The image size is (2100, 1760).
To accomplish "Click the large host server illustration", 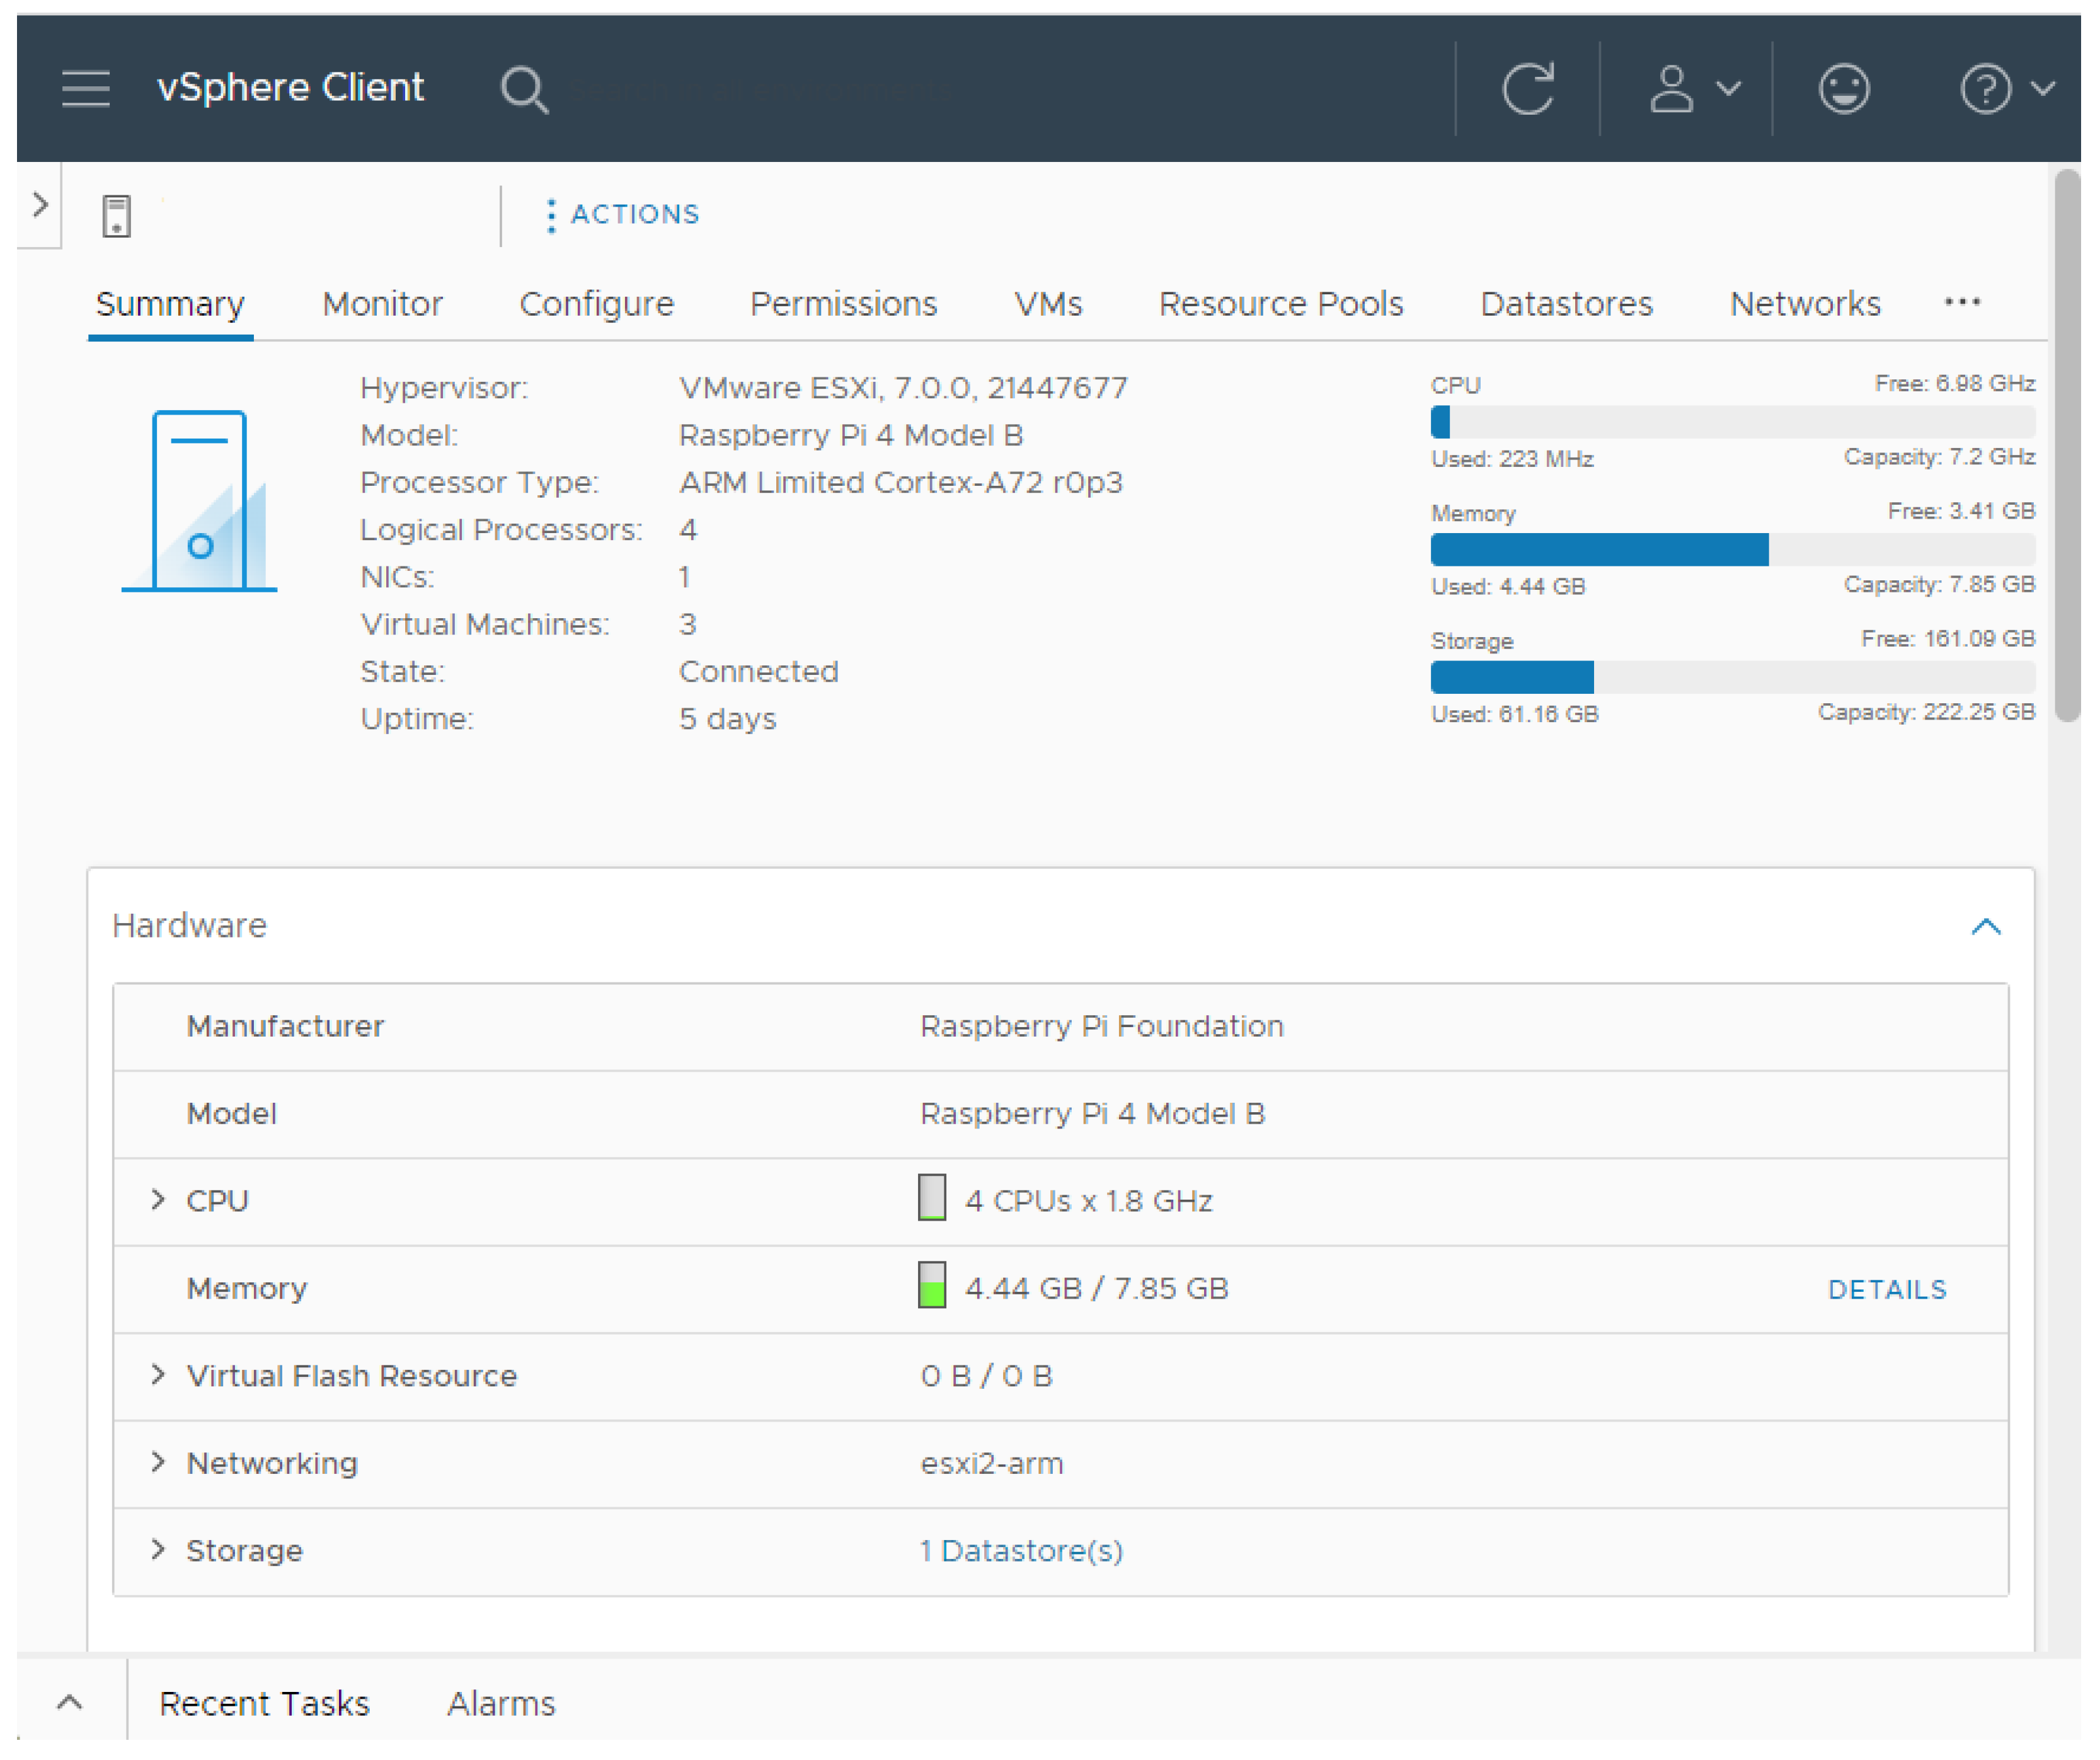I will point(200,501).
